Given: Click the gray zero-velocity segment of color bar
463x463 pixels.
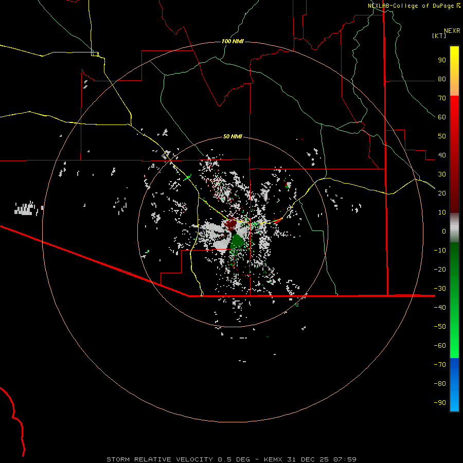Looking at the screenshot, I should coord(454,228).
